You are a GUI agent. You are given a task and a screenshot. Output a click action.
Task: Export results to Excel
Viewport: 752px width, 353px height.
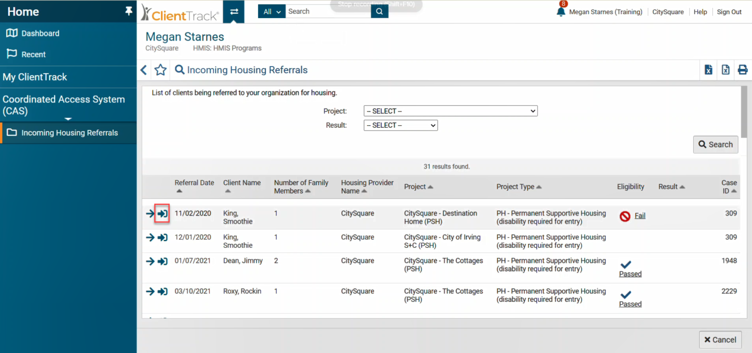(708, 69)
